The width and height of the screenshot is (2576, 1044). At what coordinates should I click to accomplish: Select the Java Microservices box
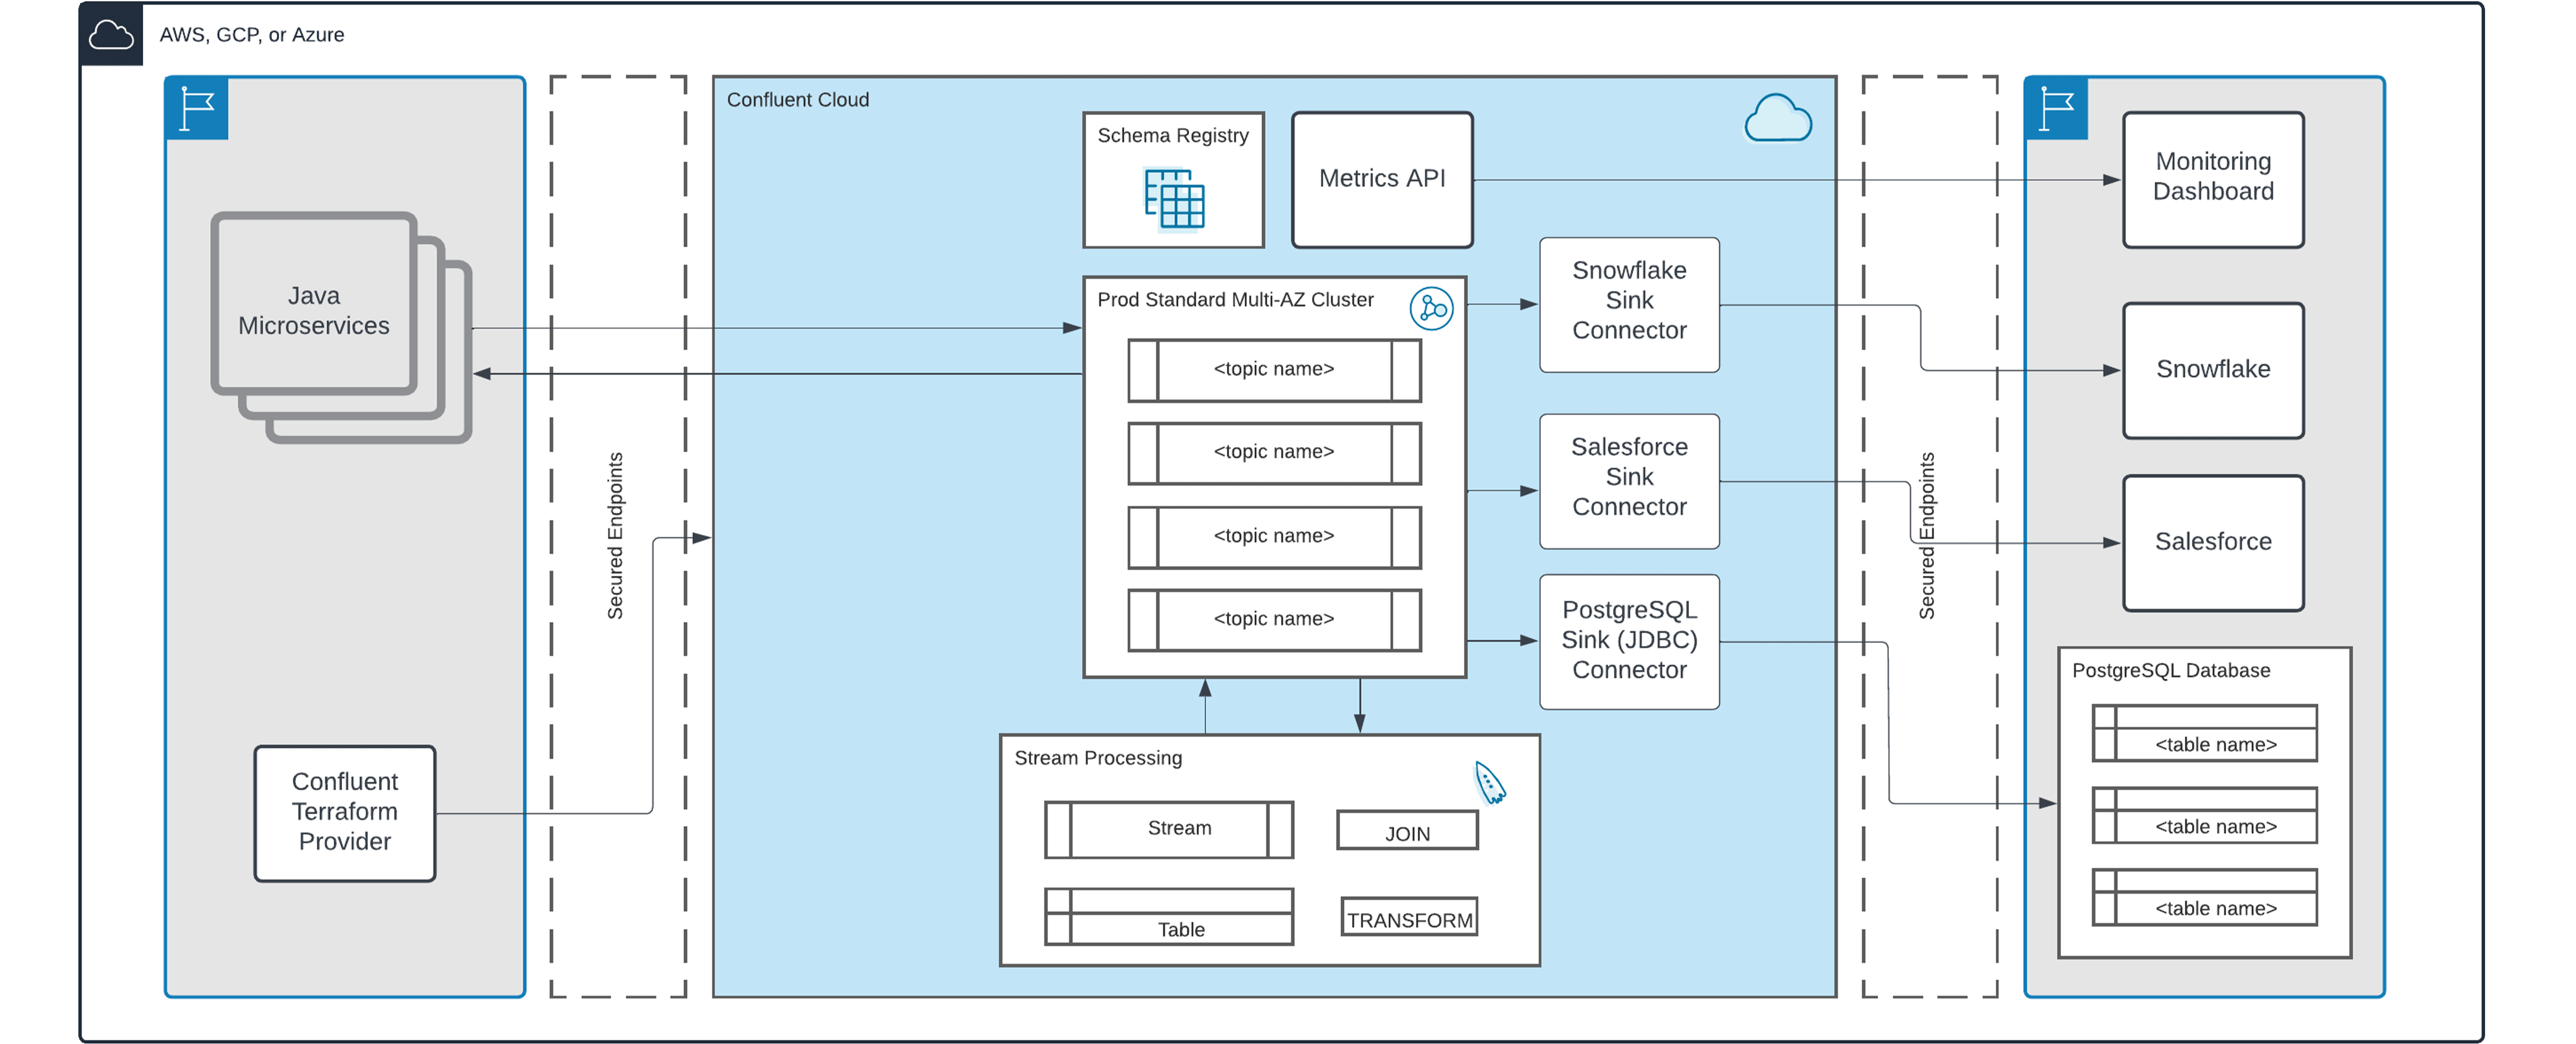314,304
